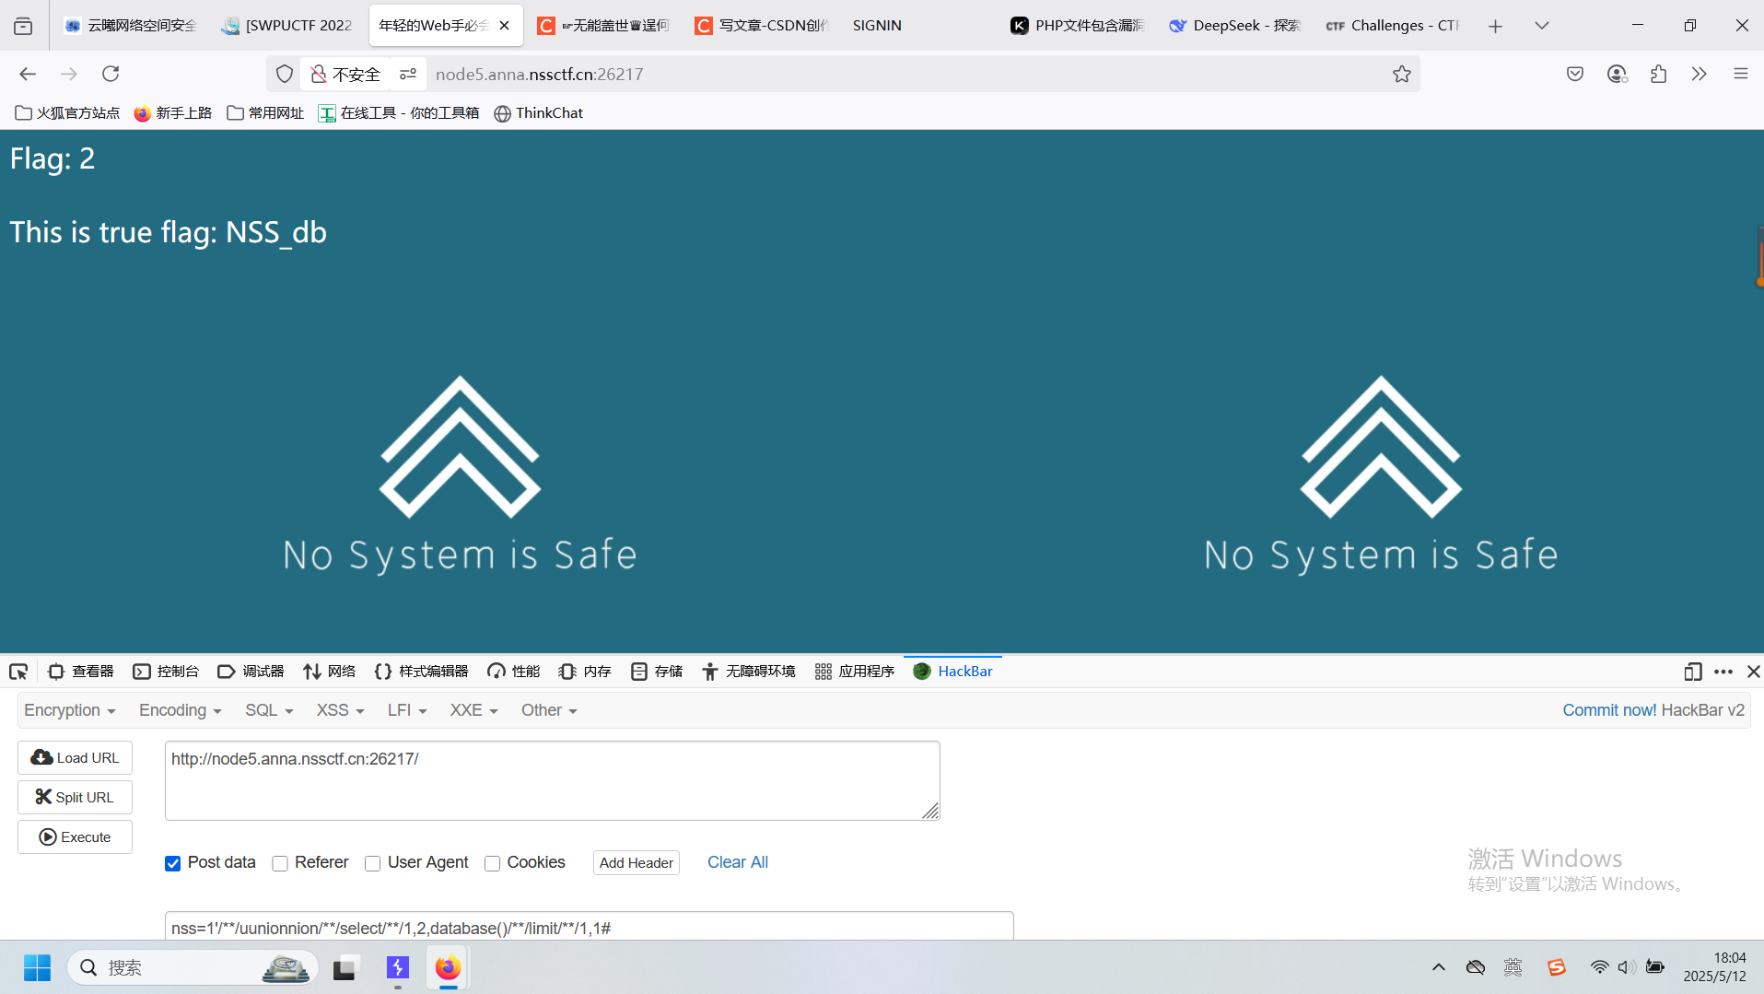Image resolution: width=1764 pixels, height=994 pixels.
Task: Close the developer tools panel
Action: point(1753,672)
